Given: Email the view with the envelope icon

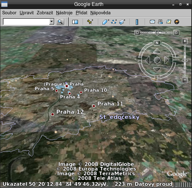Looking at the screenshot, I should pos(152,22).
